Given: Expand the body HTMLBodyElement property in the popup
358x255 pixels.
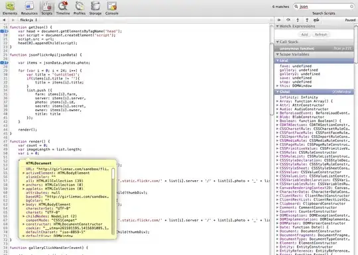Looking at the screenshot, I should pos(23,205).
